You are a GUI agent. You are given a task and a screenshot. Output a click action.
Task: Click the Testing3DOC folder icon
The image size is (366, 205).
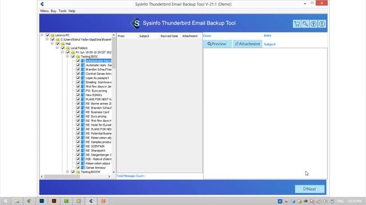tap(78, 56)
